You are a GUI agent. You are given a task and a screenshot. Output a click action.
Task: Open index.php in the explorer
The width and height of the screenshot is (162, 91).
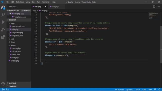[x=19, y=61]
